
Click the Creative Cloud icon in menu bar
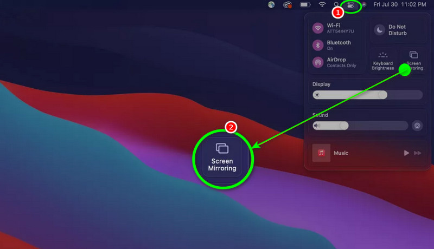coord(288,5)
